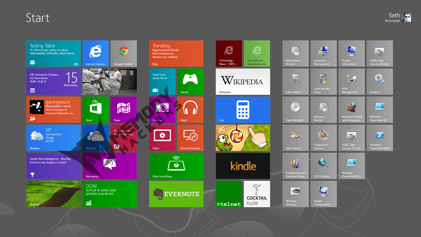
Task: Open the Desktop tile
Action: [x=53, y=194]
